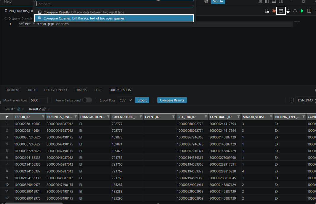Select Compare Queries from the command palette
316x204 pixels.
(114, 18)
